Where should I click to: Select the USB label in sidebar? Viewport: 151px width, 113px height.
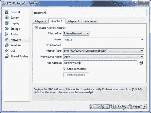point(13,51)
